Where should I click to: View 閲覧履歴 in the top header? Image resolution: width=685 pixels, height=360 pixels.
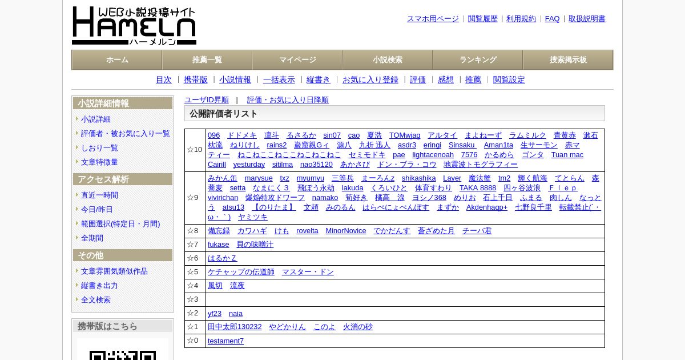pyautogui.click(x=483, y=19)
